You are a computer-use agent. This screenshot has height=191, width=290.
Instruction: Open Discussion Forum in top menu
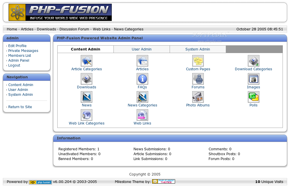[x=74, y=29]
